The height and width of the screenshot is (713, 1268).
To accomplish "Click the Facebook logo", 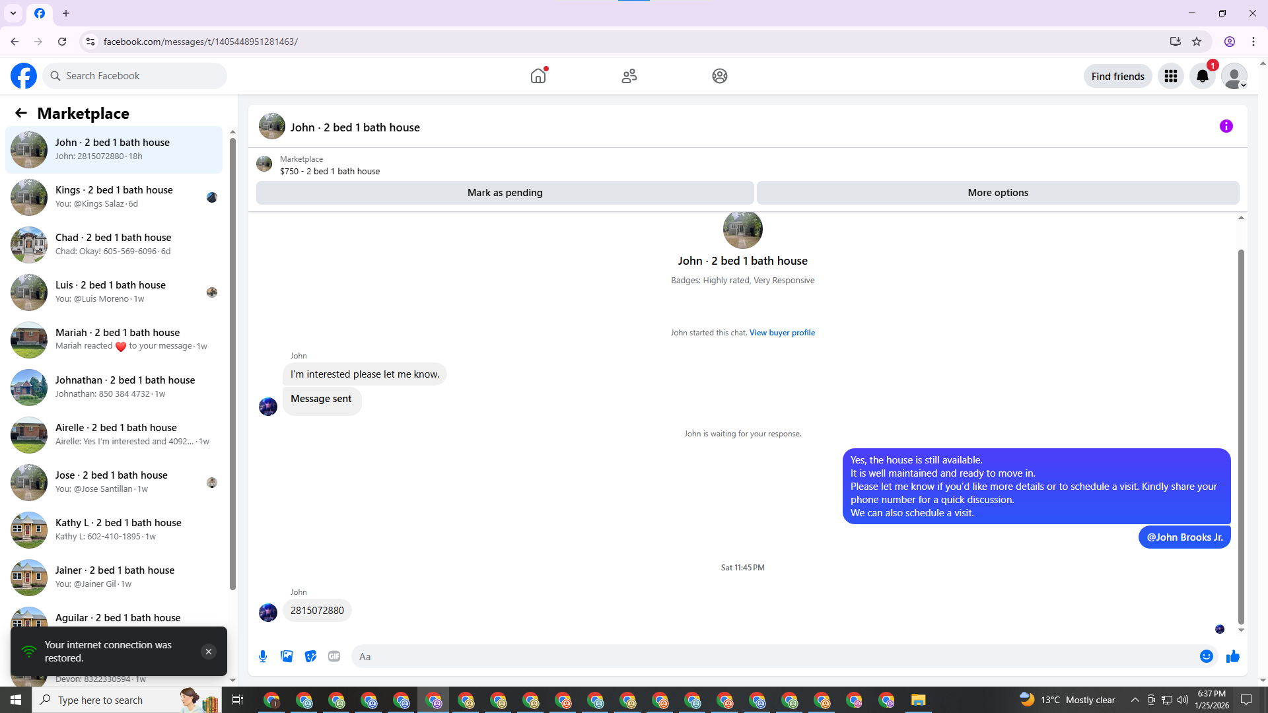I will [24, 76].
